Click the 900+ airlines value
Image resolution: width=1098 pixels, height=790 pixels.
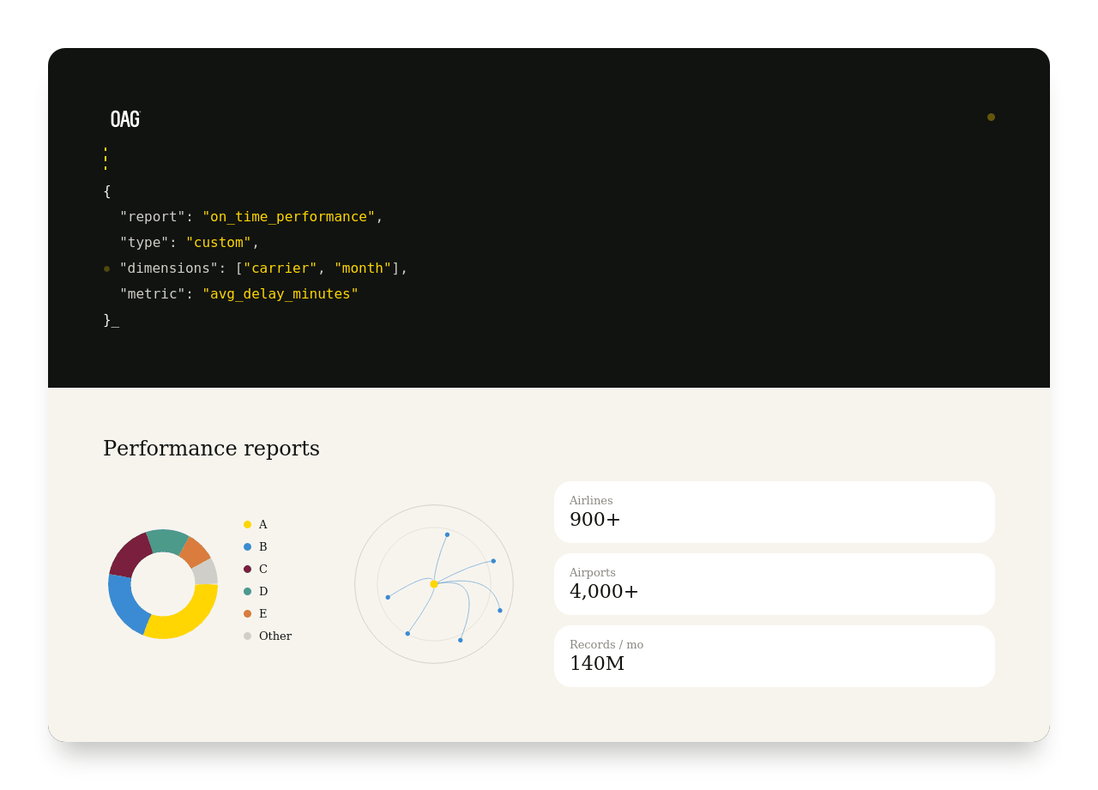tap(594, 520)
